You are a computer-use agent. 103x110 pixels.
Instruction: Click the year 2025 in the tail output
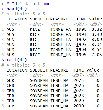(x=79, y=80)
